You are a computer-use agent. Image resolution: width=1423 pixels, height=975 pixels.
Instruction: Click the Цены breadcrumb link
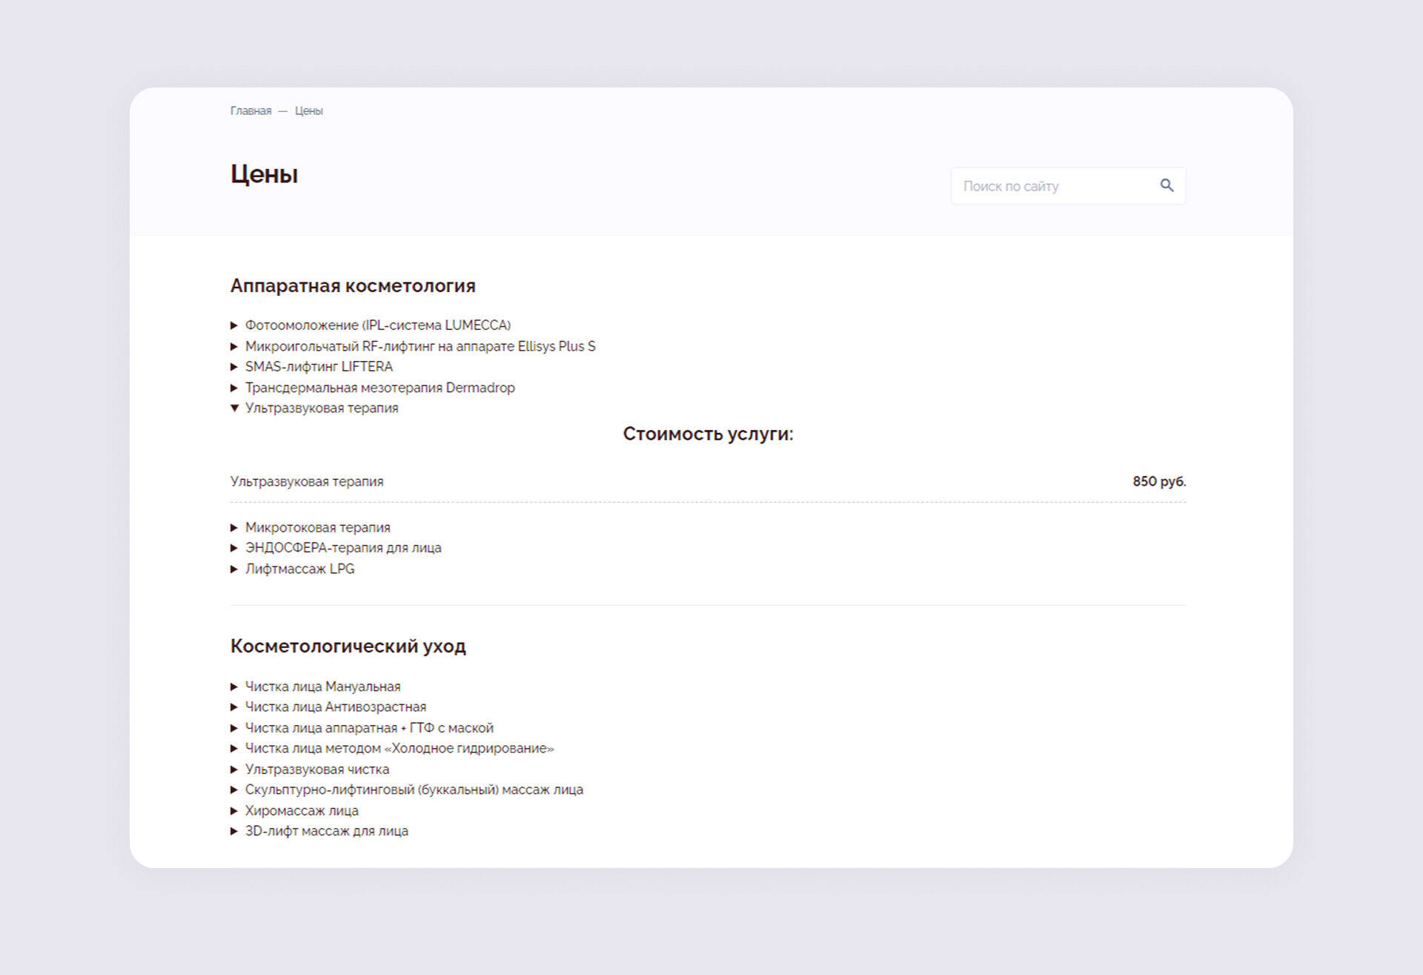point(308,110)
